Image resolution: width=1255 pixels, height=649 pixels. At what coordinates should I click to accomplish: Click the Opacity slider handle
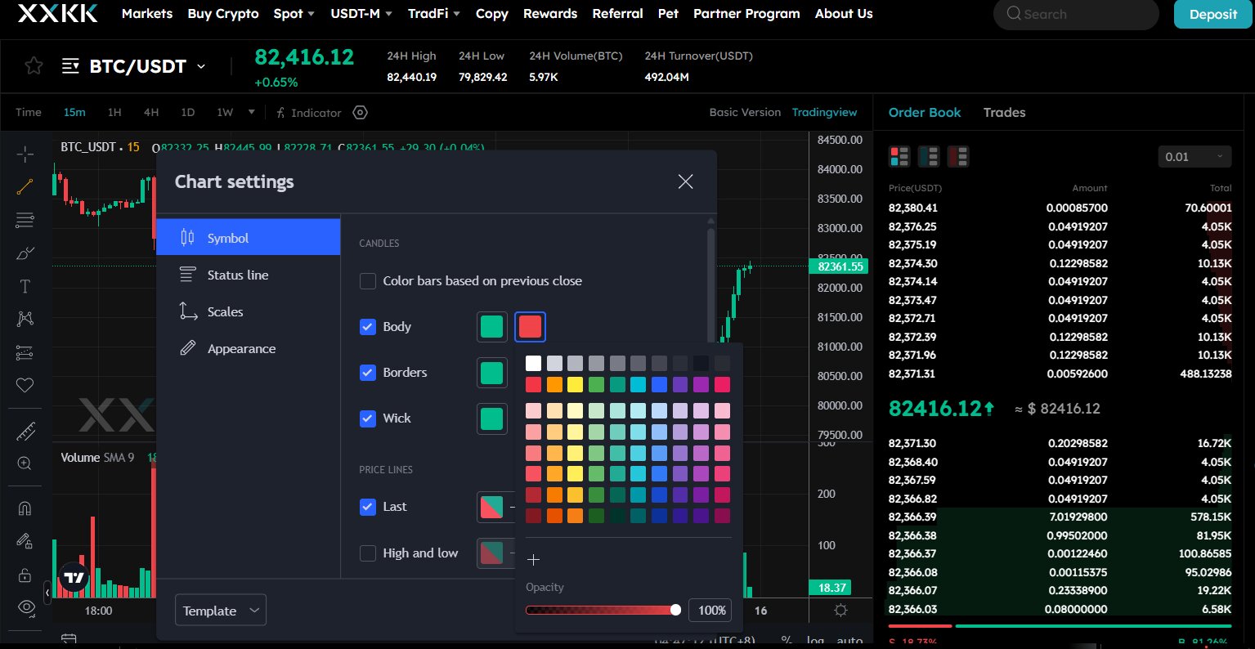[675, 610]
